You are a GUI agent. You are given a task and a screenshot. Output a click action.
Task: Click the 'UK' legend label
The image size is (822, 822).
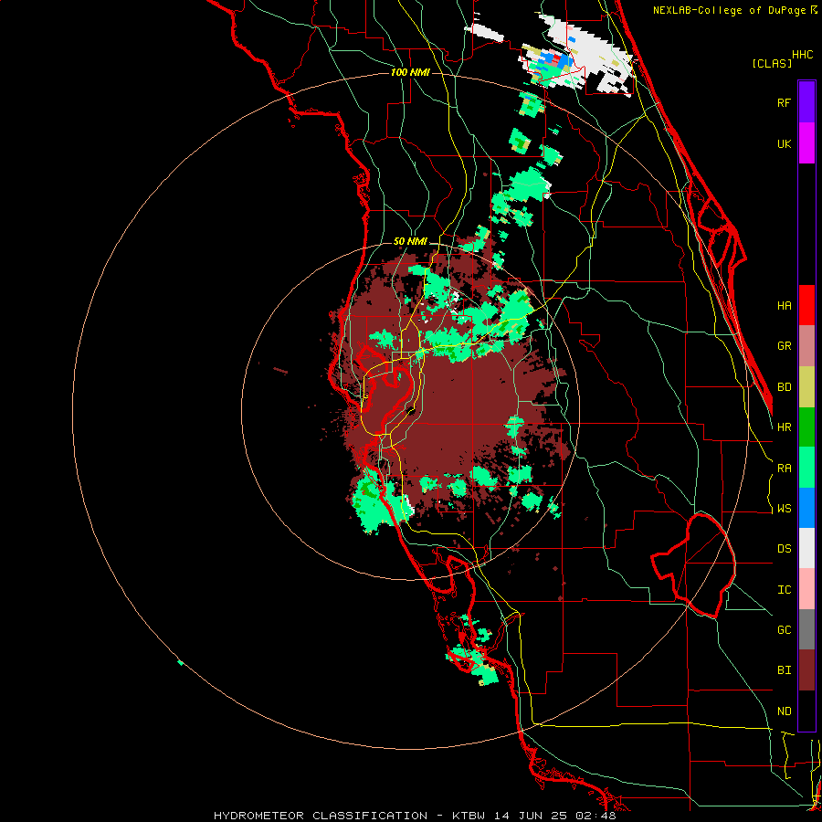784,144
